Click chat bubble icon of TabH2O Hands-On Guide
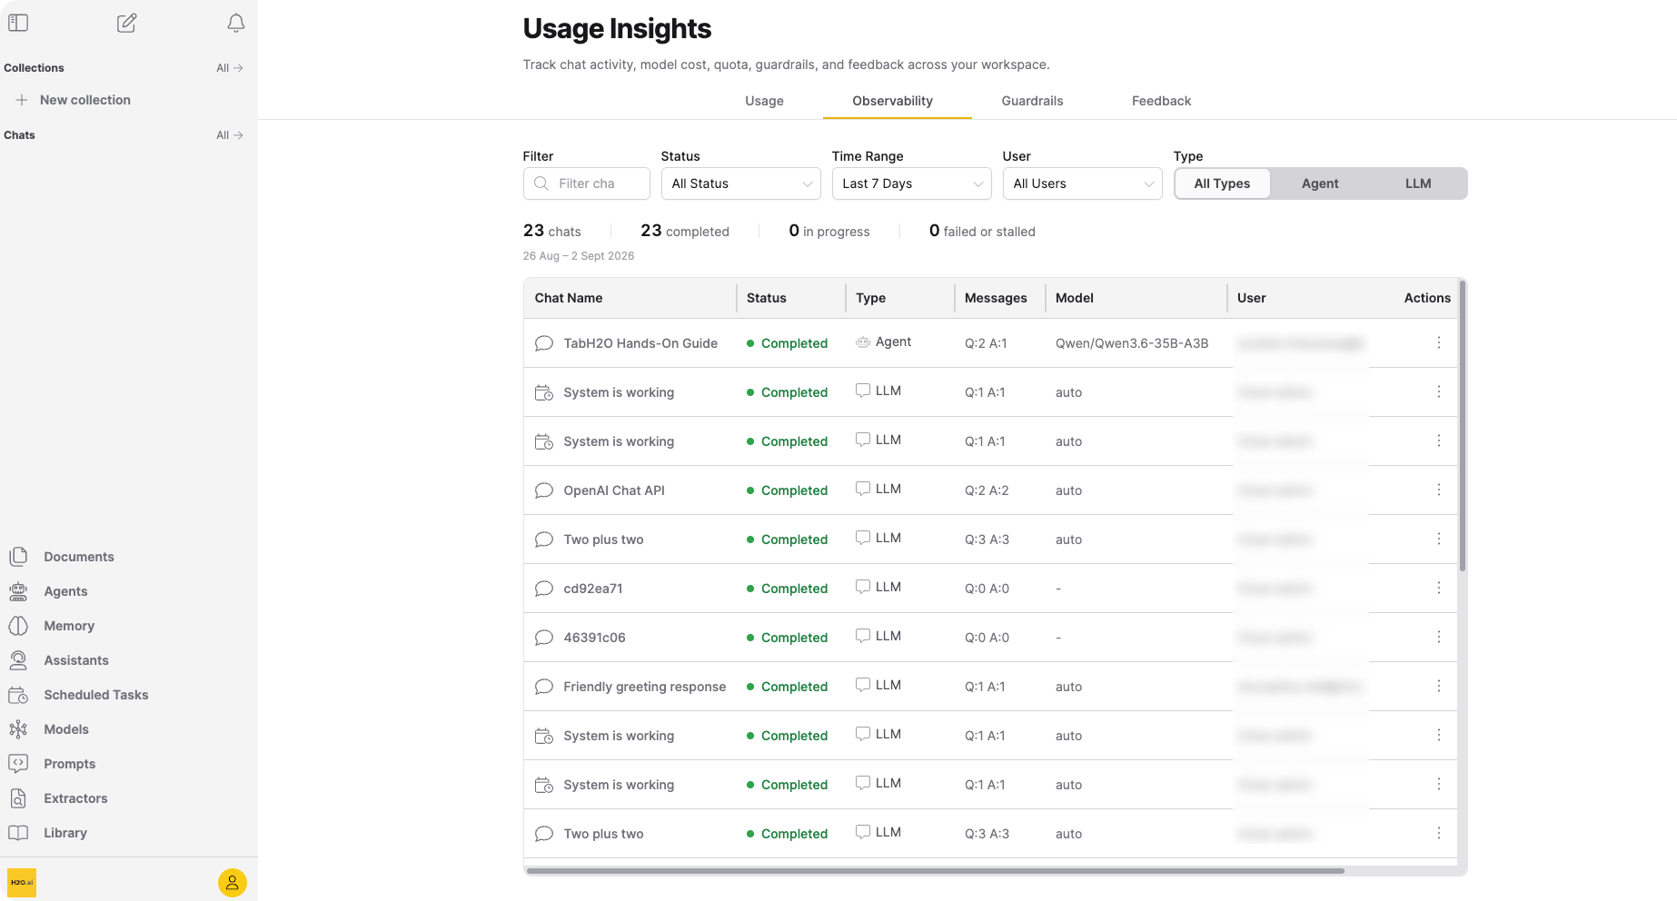The width and height of the screenshot is (1677, 901). tap(544, 343)
